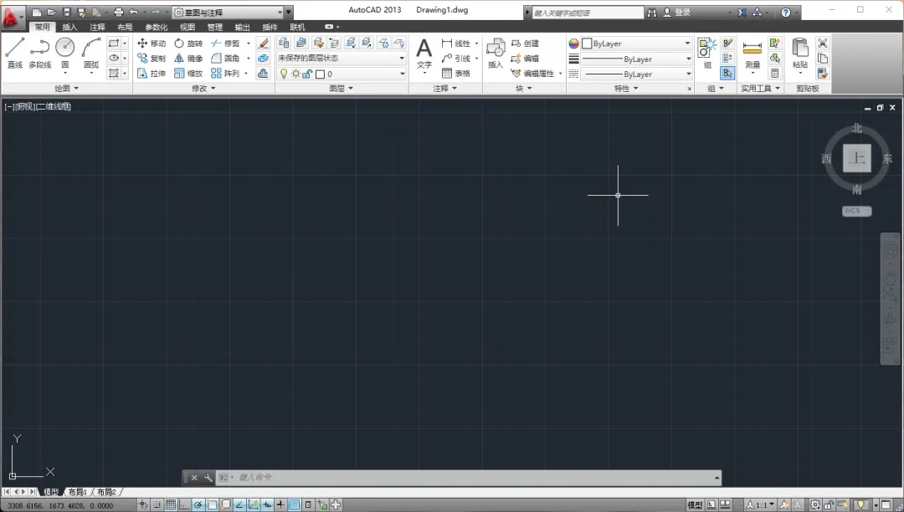Toggle object snap in status bar
Image resolution: width=904 pixels, height=512 pixels.
212,505
